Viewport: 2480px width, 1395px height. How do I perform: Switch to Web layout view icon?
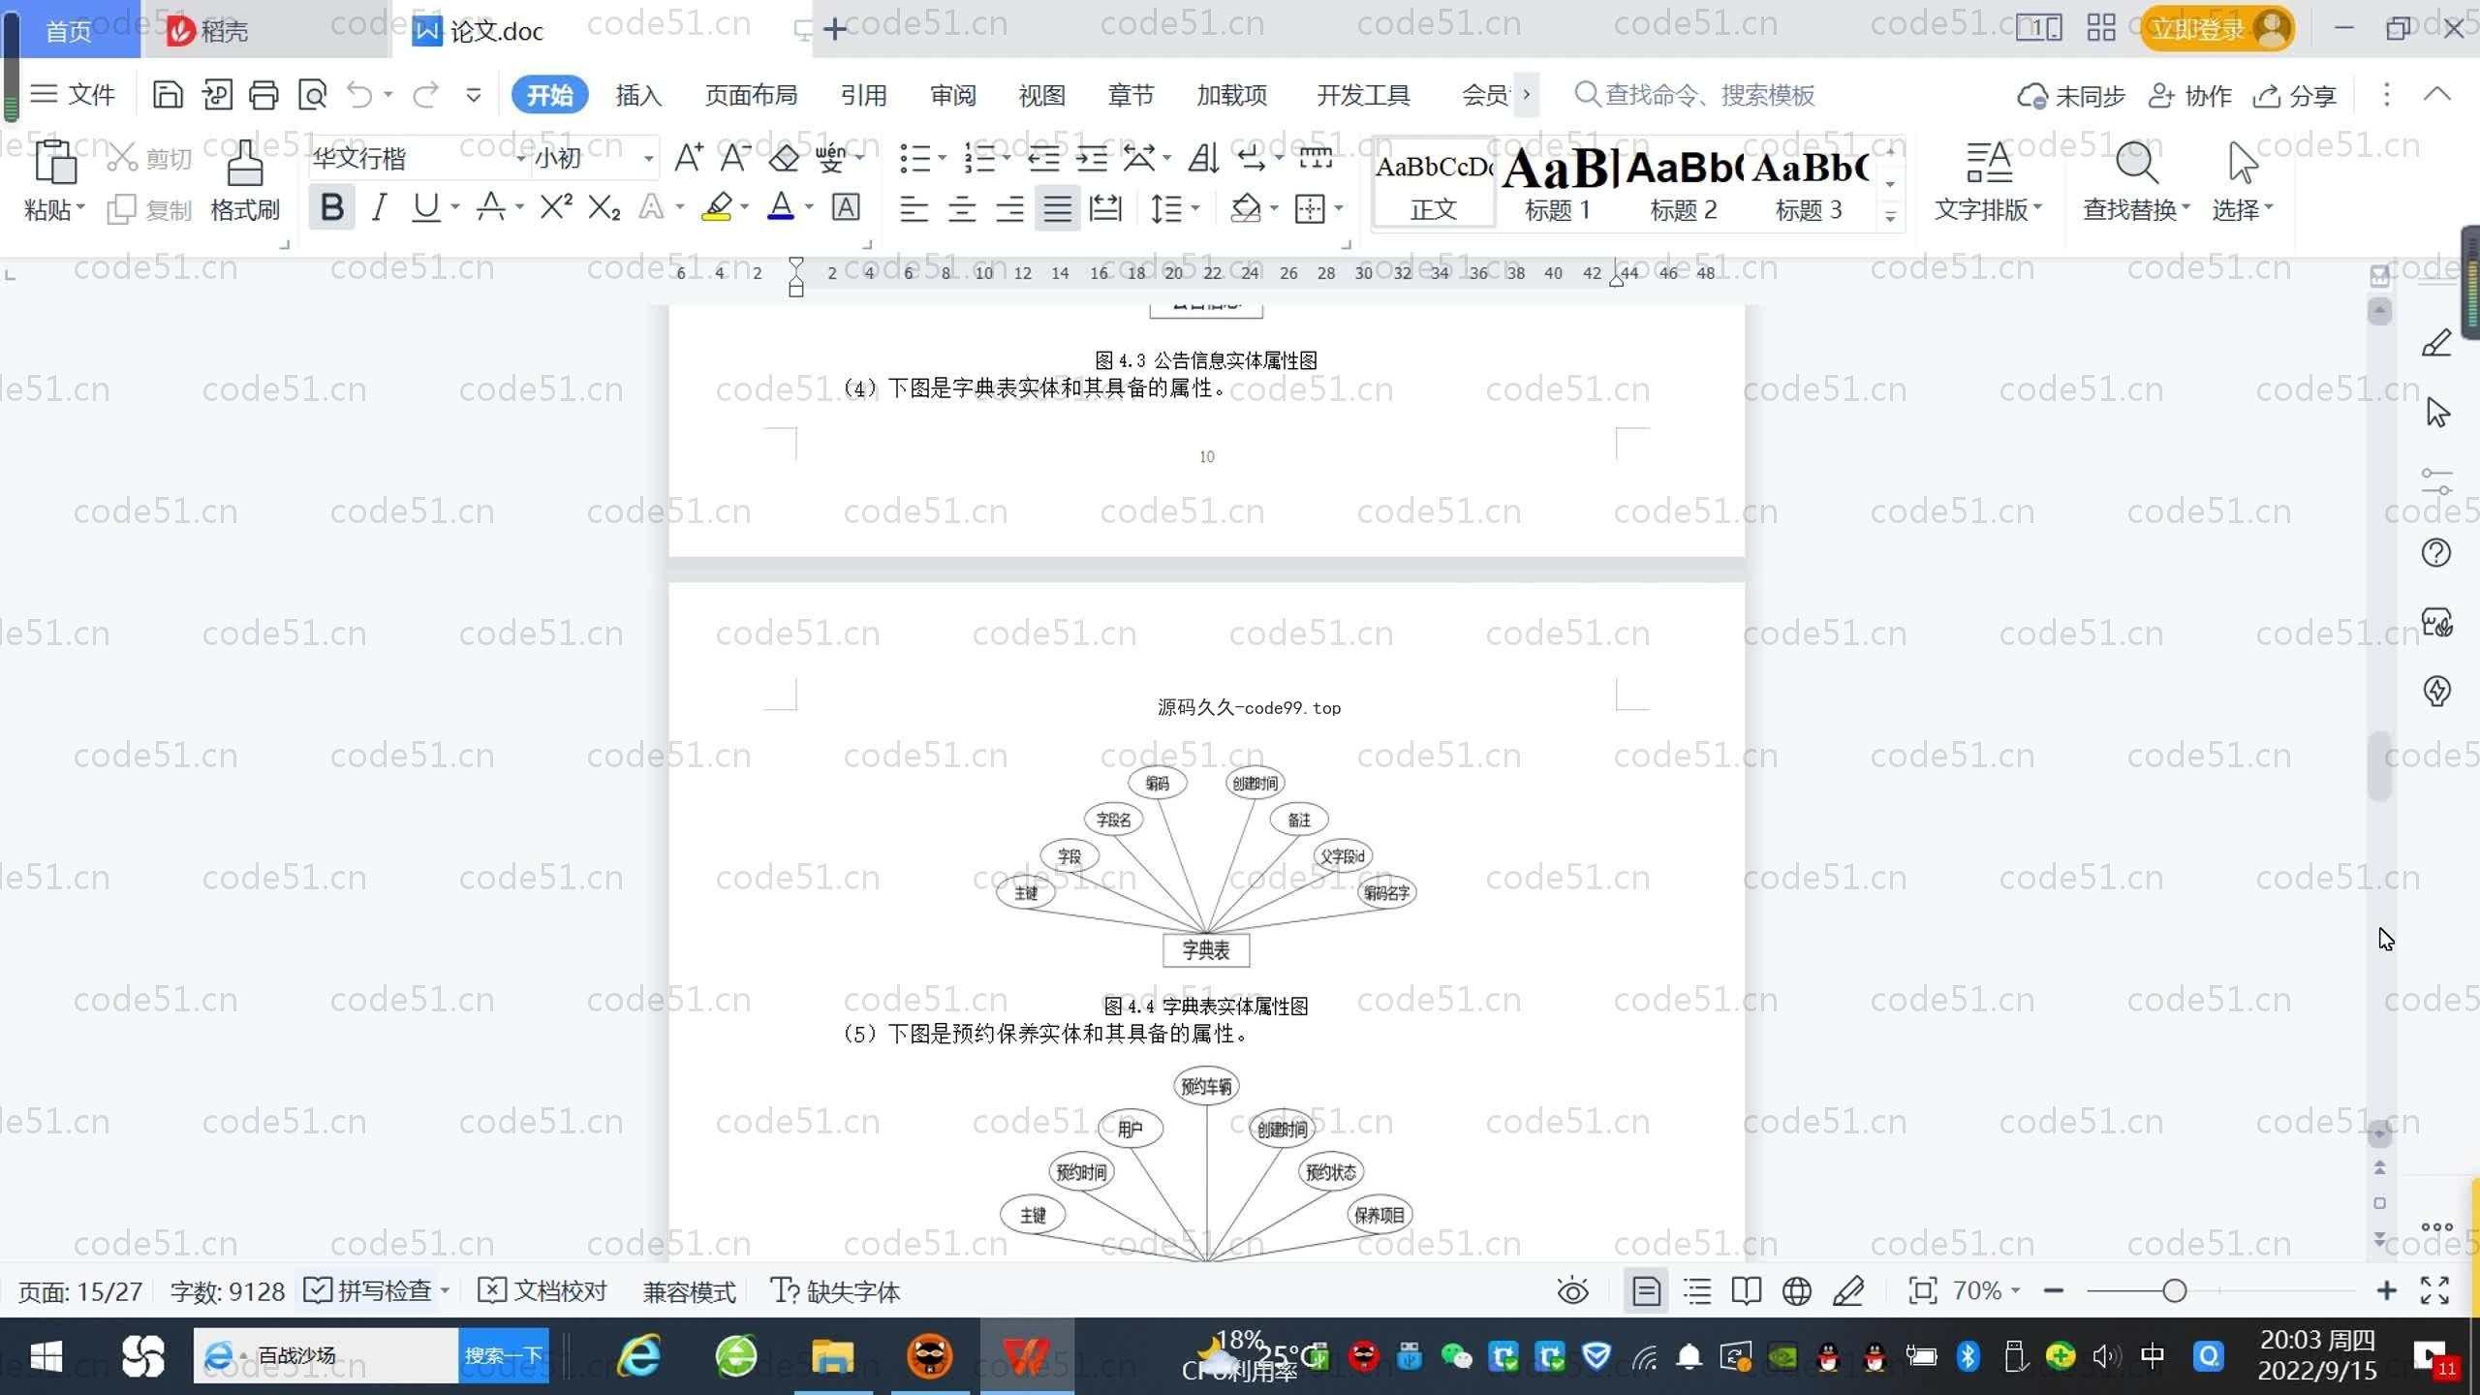coord(1797,1291)
